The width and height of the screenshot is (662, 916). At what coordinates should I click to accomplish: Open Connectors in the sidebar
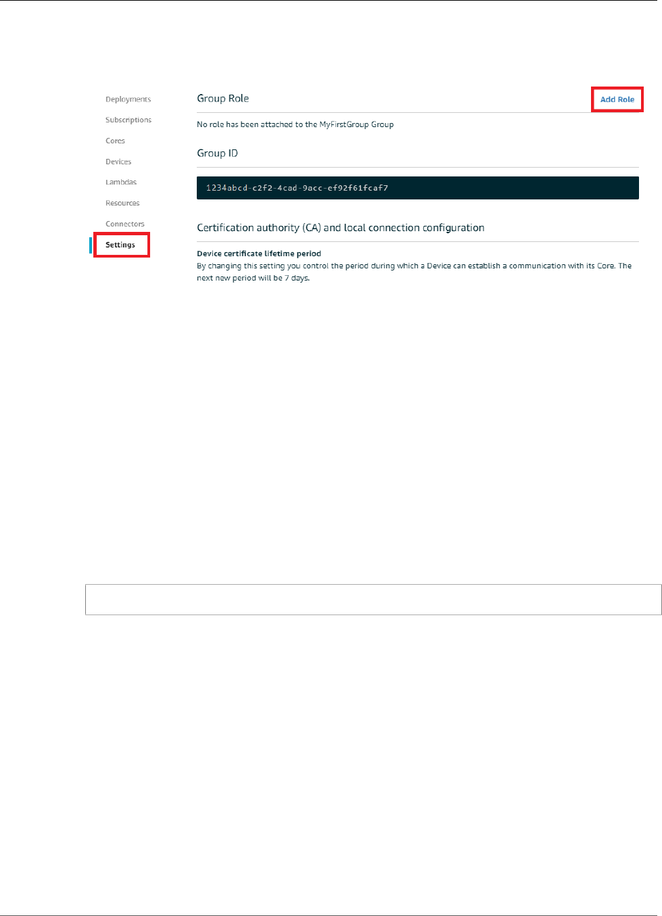pyautogui.click(x=125, y=224)
